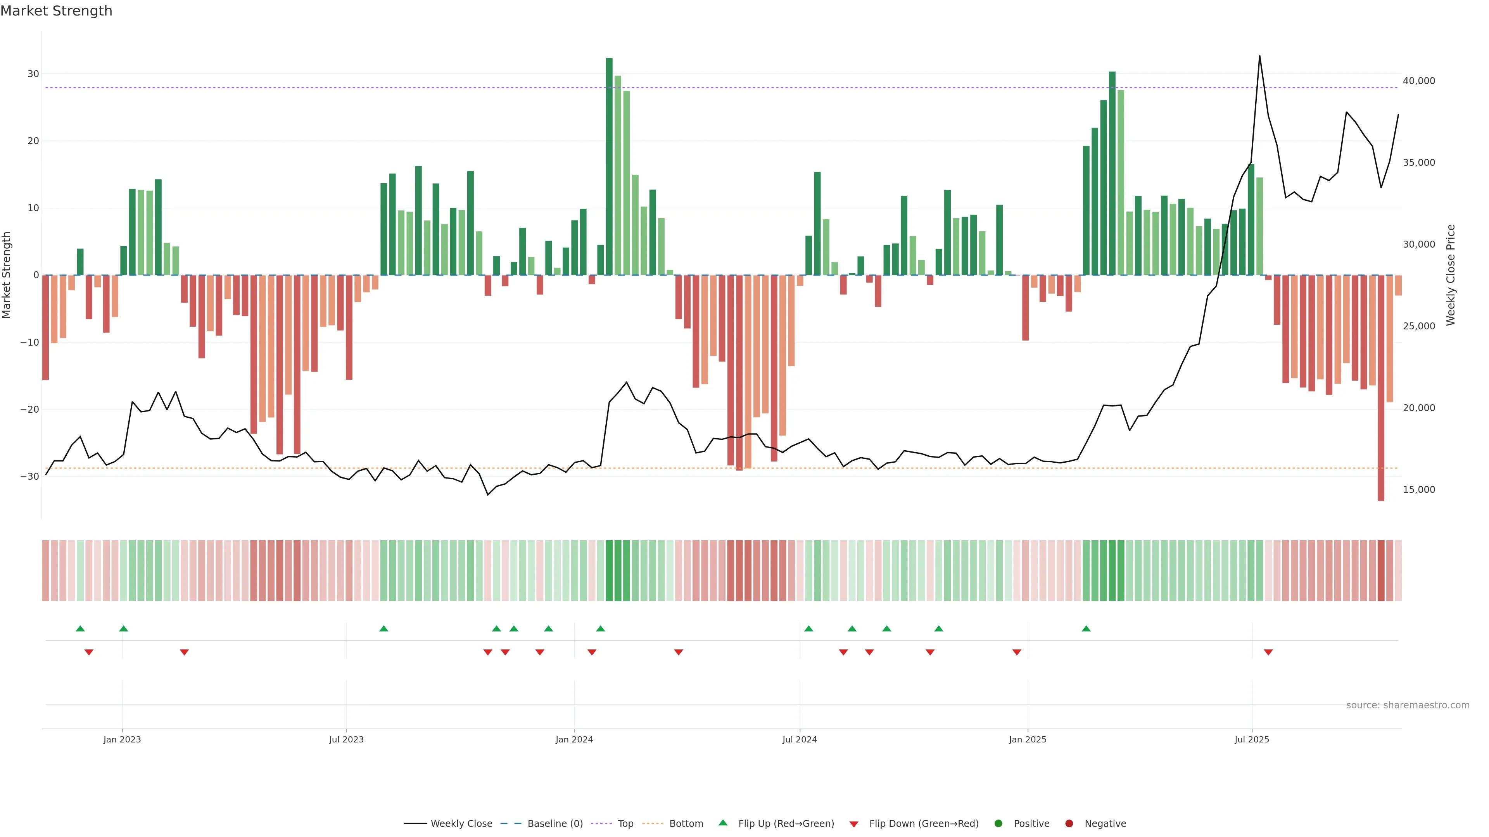The width and height of the screenshot is (1489, 837).
Task: Click the Market Strength chart title
Action: (x=56, y=11)
